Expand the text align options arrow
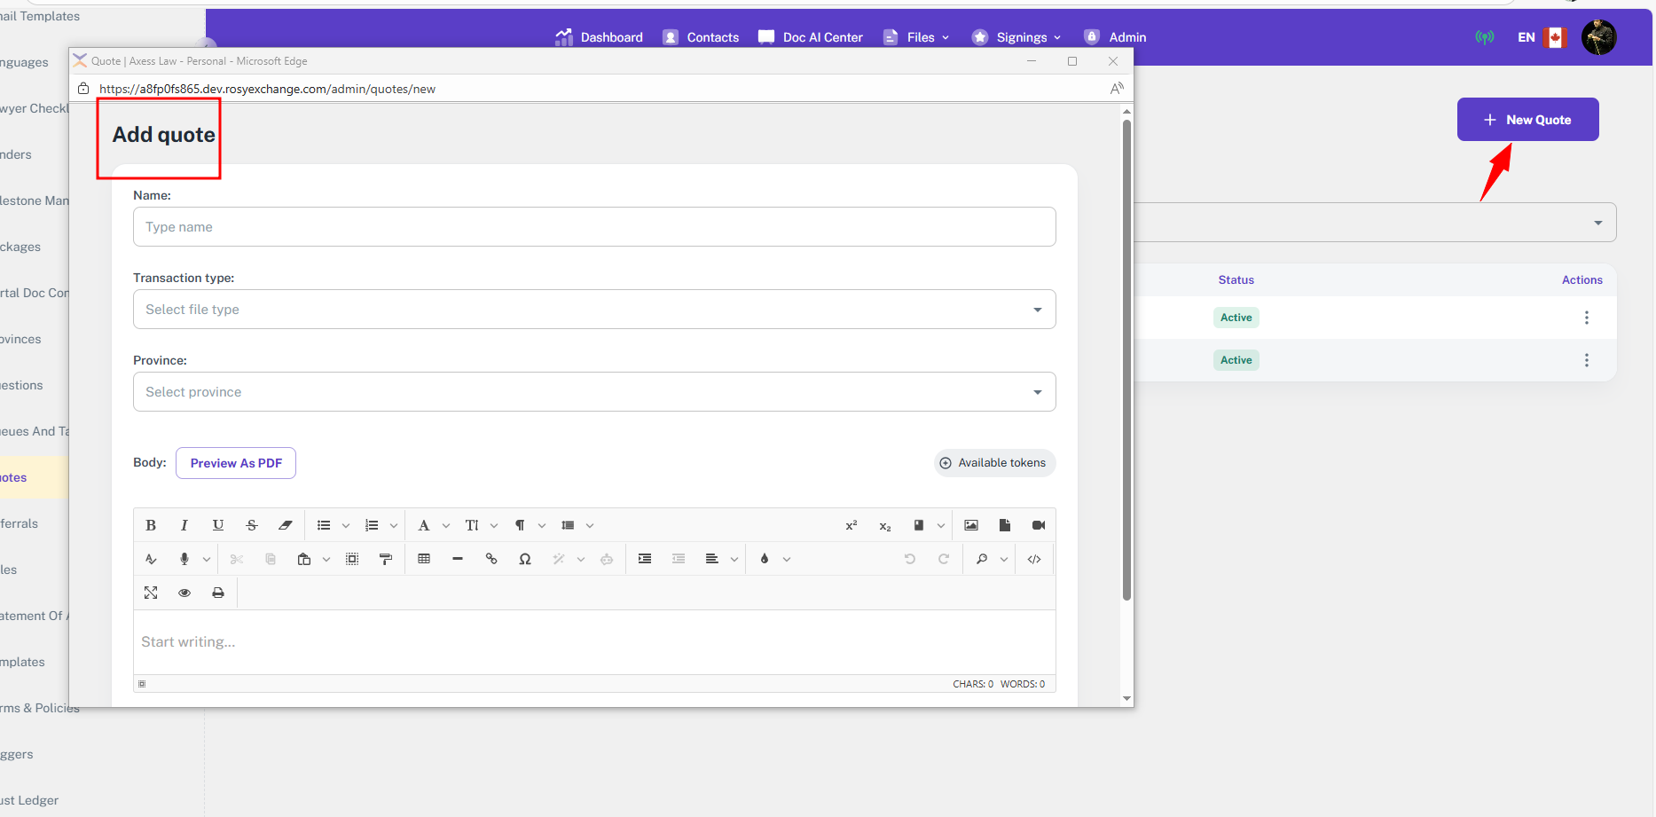The width and height of the screenshot is (1656, 817). [734, 560]
